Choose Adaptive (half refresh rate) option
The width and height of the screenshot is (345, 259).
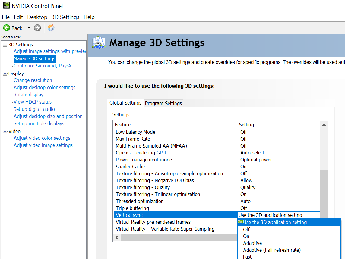click(x=289, y=250)
